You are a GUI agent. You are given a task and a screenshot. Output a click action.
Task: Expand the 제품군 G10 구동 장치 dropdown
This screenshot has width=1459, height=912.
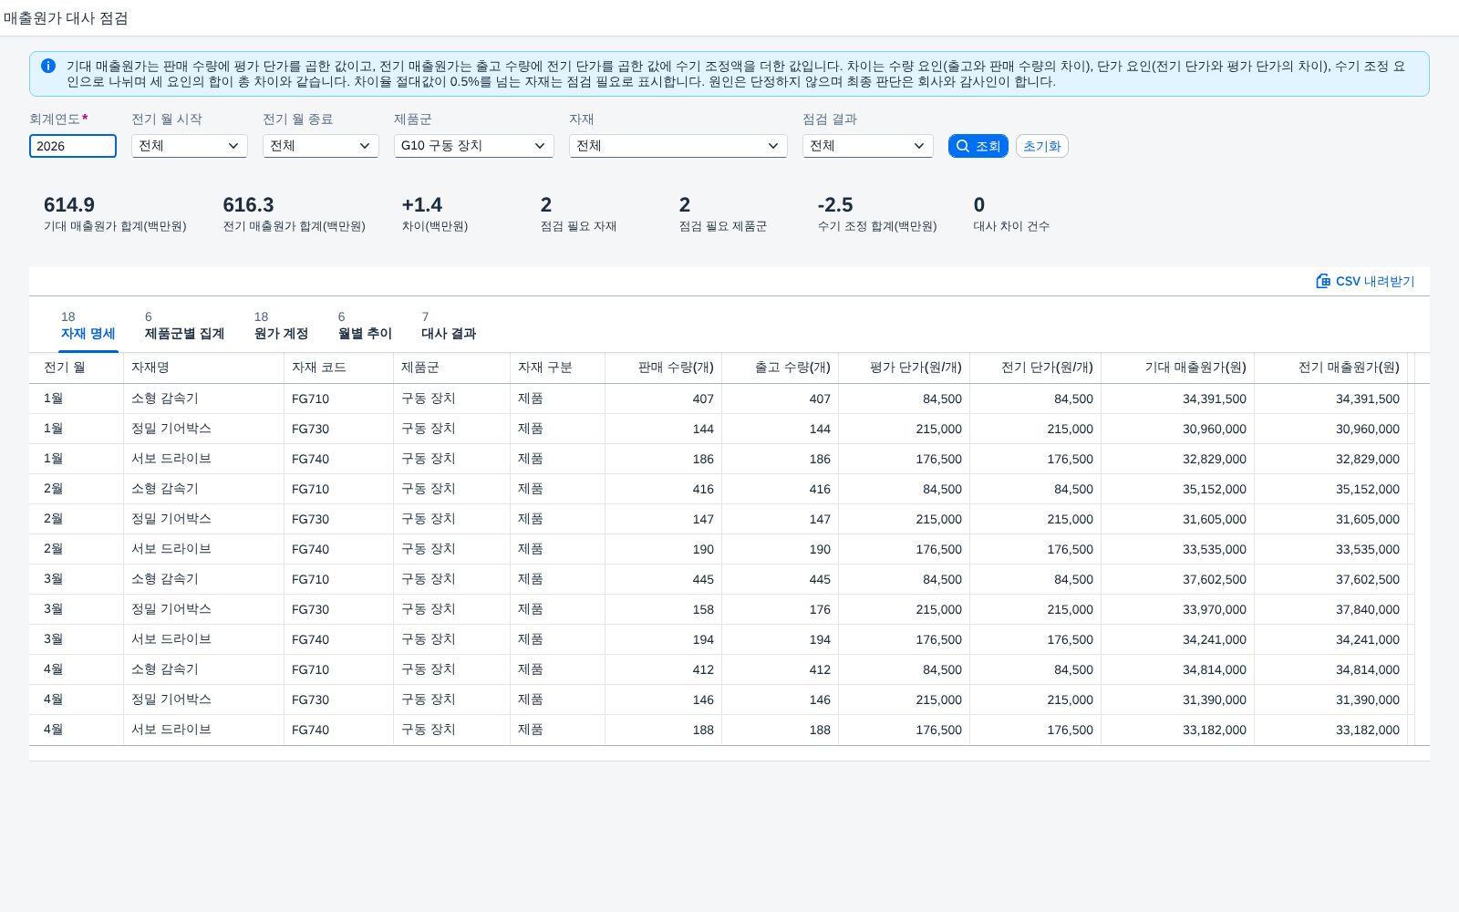coord(474,146)
